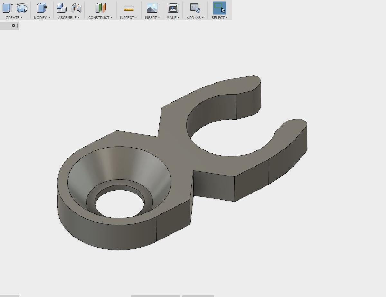Activate the Press Pull tool icon
The height and width of the screenshot is (297, 386).
(42, 8)
